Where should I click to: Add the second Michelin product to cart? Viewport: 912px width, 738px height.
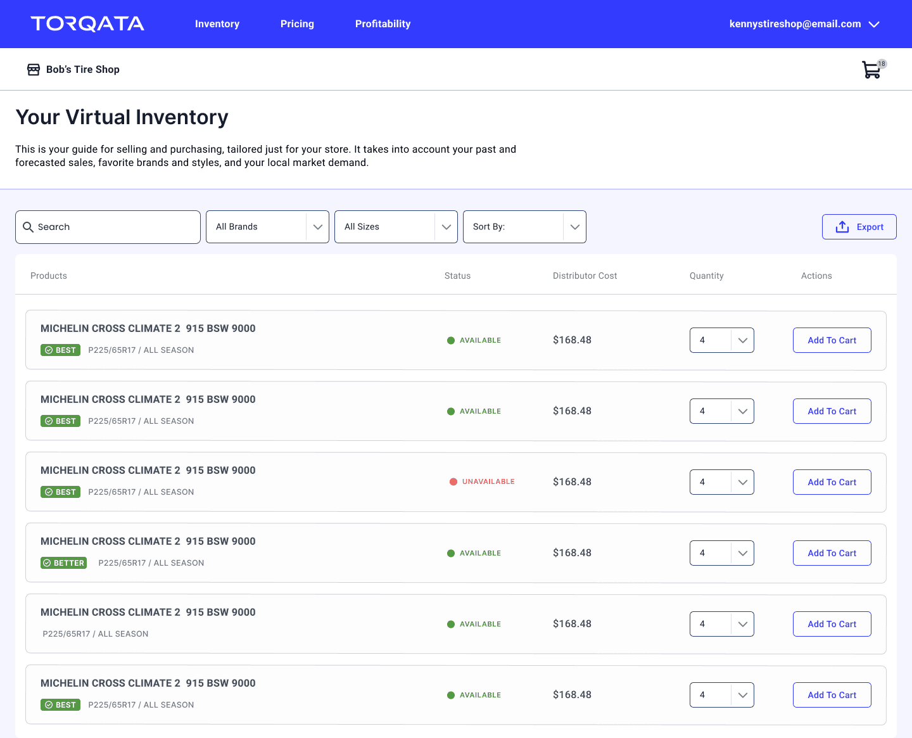coord(832,411)
